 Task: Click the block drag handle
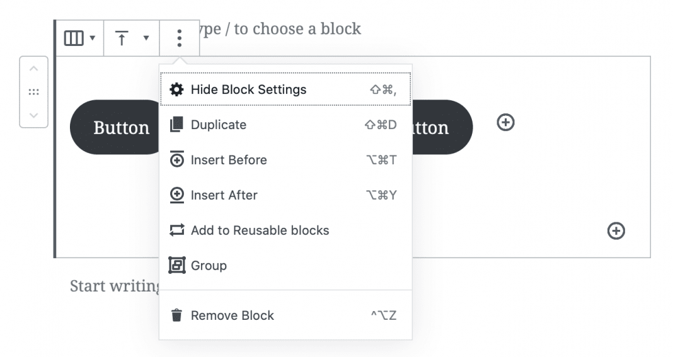(x=34, y=92)
